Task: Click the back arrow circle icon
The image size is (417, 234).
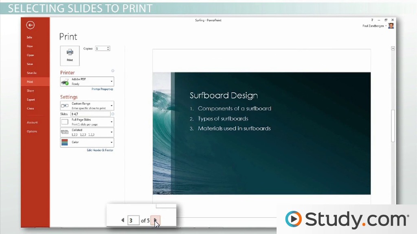Action: (30, 25)
